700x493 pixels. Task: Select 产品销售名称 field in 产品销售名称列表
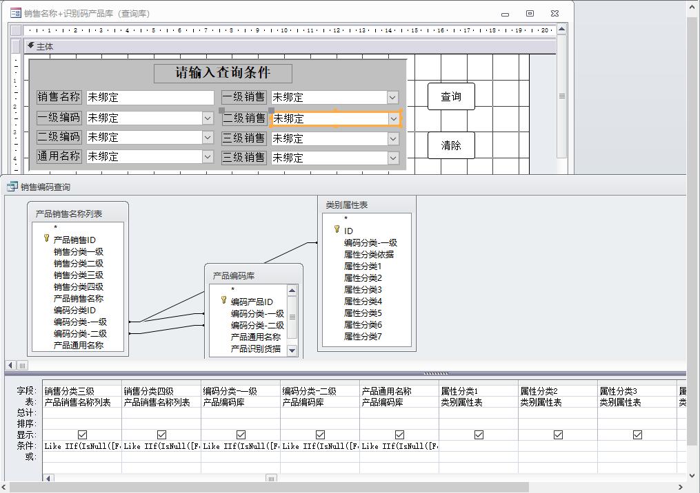click(79, 299)
